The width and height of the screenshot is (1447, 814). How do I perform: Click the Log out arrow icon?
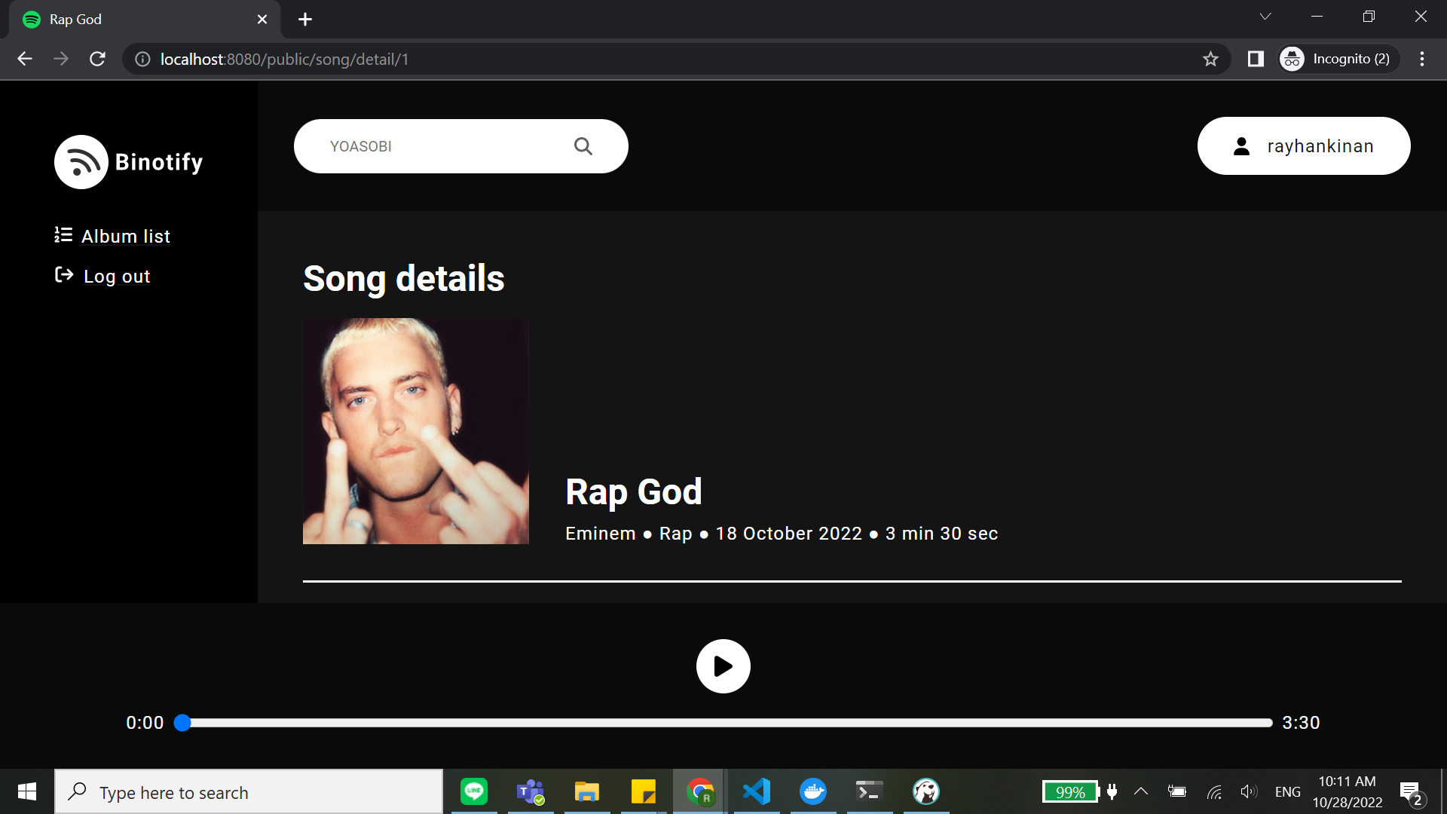64,275
